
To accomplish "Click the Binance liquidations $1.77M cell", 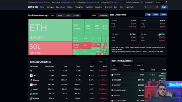I will click(52, 80).
